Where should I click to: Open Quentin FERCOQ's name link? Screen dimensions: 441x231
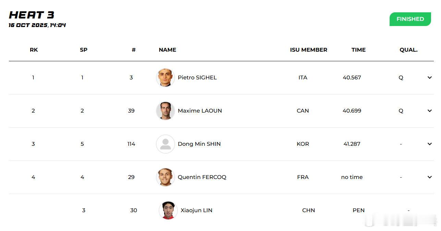pos(202,177)
